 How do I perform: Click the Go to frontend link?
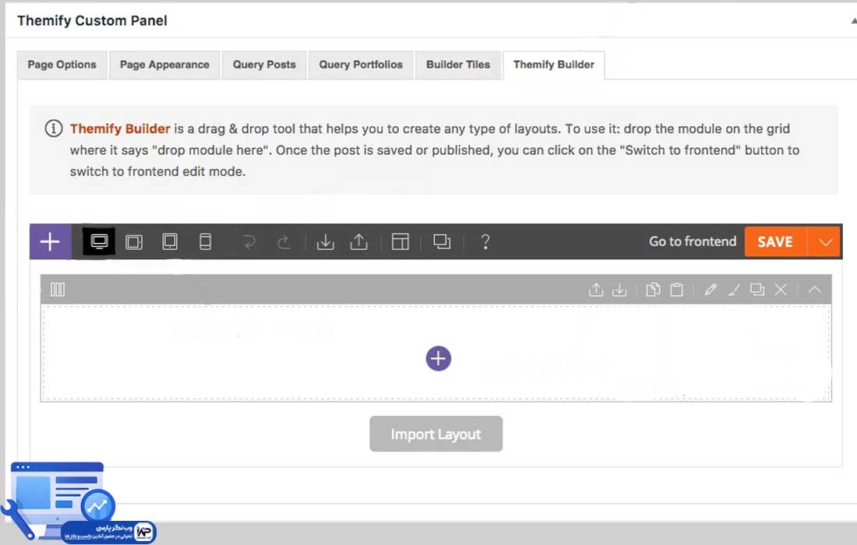(693, 241)
